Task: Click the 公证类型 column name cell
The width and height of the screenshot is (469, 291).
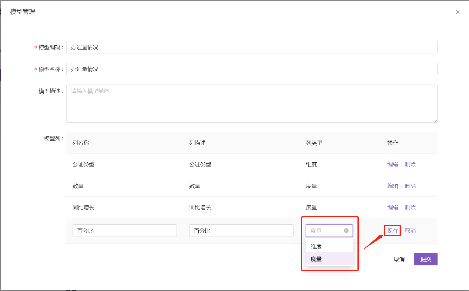Action: click(83, 164)
